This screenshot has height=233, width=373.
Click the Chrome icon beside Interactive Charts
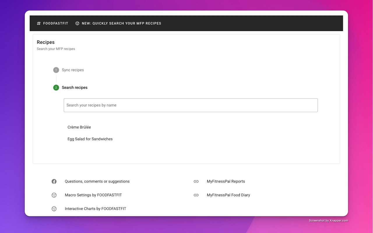[54, 209]
